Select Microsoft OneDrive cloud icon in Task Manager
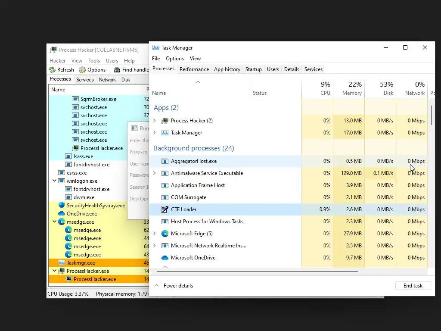The height and width of the screenshot is (331, 441). point(165,258)
